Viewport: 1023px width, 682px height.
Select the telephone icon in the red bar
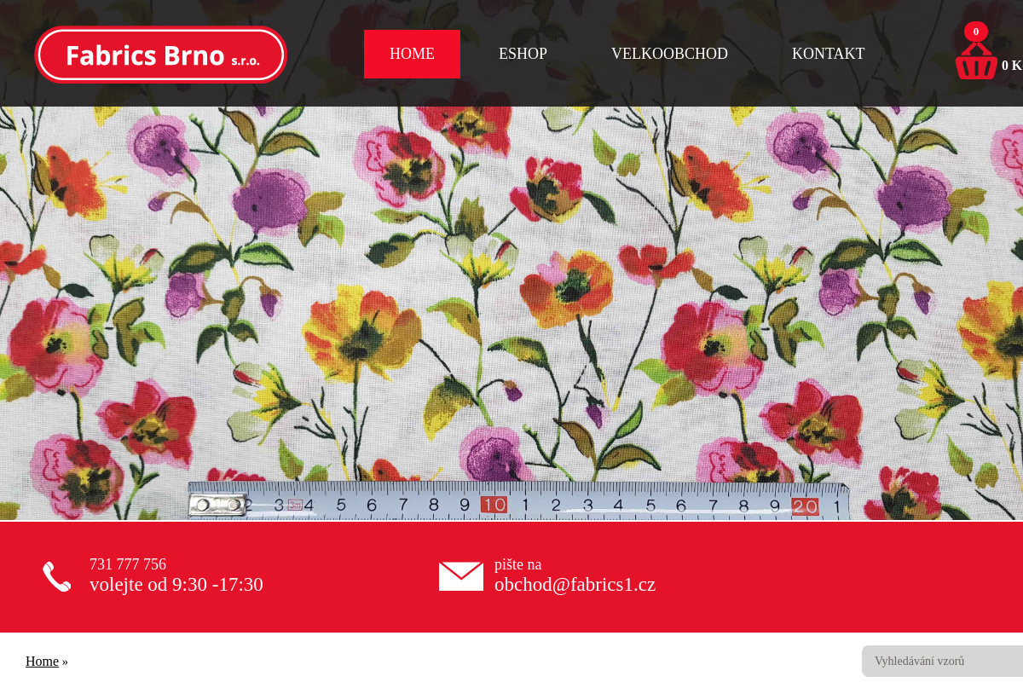pos(56,575)
